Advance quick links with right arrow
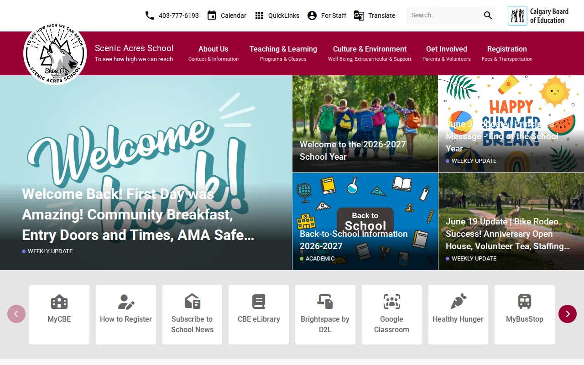This screenshot has width=584, height=365. 568,314
